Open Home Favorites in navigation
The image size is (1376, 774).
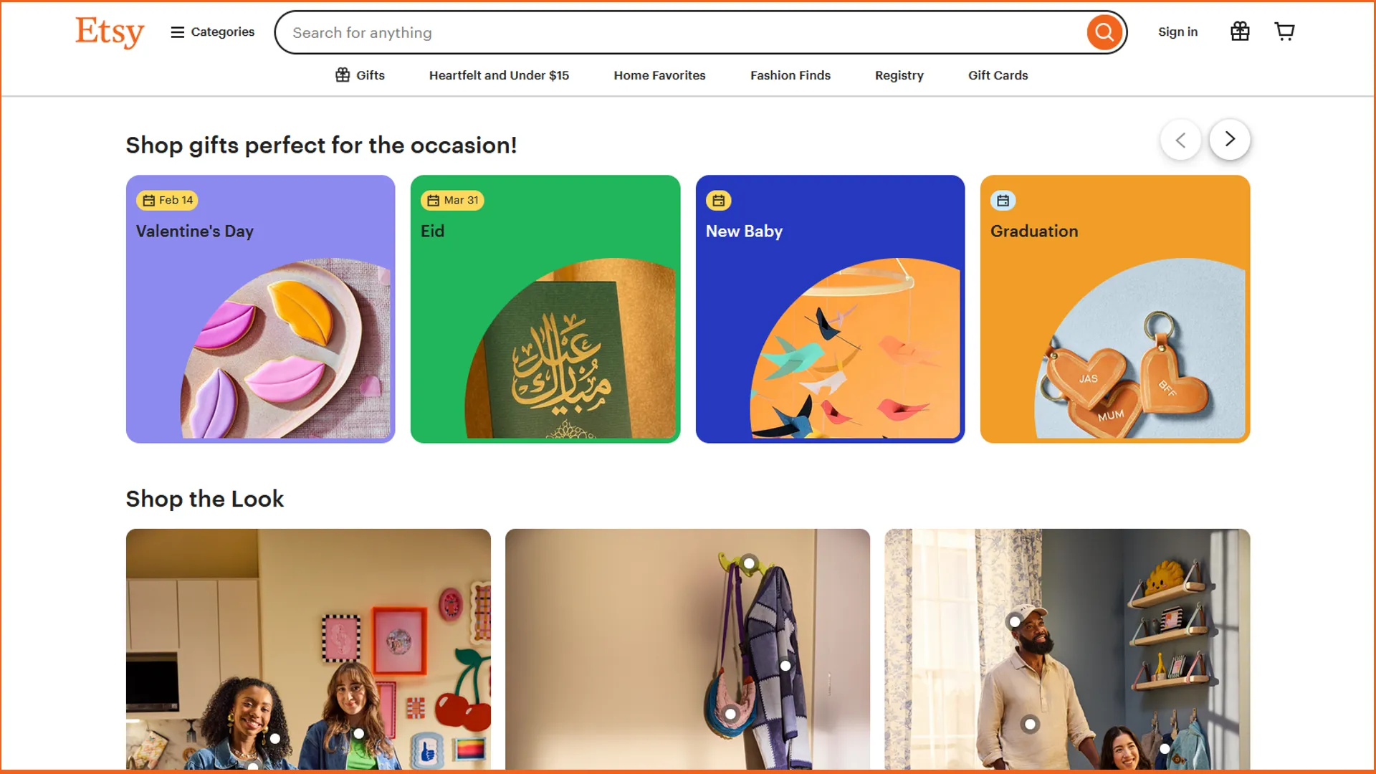[x=659, y=75]
